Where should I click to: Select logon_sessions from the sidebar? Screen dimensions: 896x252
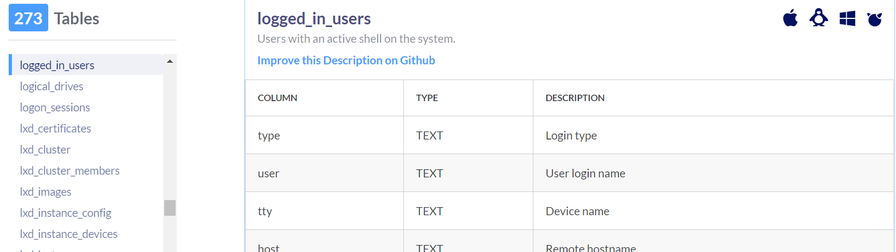click(55, 108)
